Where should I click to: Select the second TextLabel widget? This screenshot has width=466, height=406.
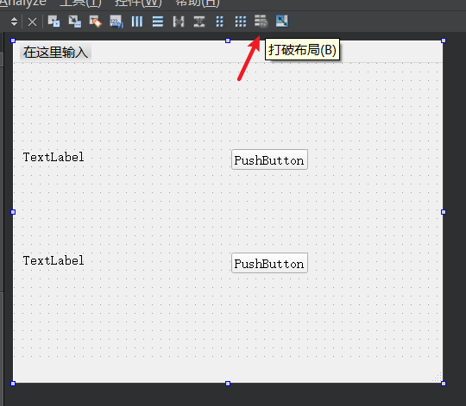(54, 260)
